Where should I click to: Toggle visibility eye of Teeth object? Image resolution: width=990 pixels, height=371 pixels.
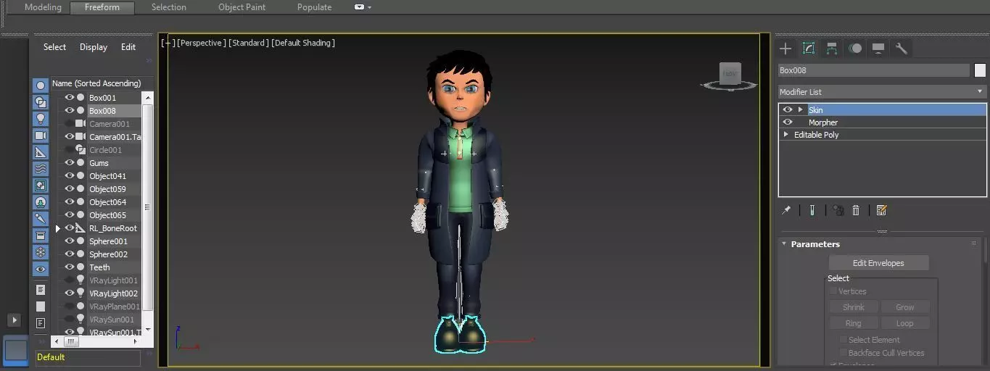[70, 267]
